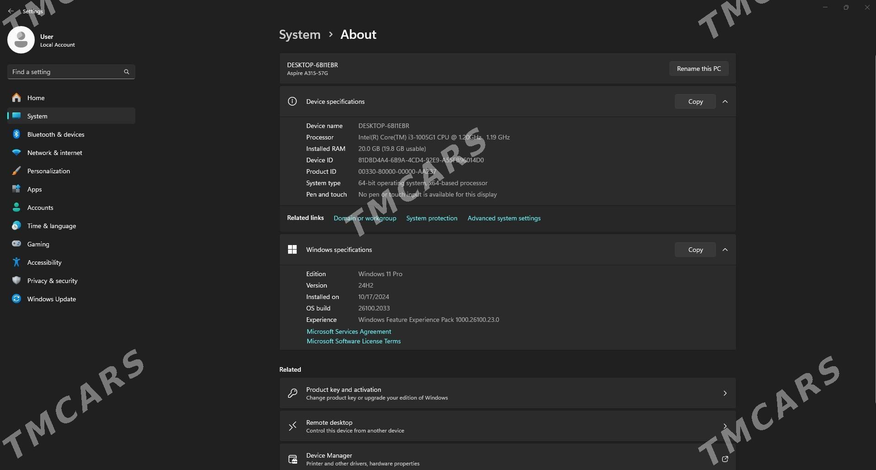This screenshot has width=876, height=470.
Task: Open Product key and activation
Action: (x=507, y=393)
